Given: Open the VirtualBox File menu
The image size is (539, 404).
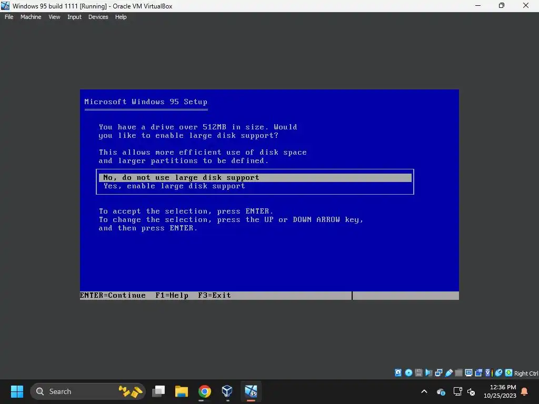Looking at the screenshot, I should pyautogui.click(x=9, y=17).
